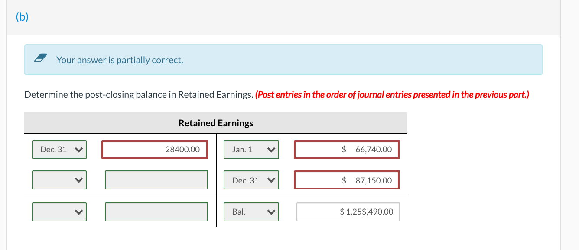Select the $66,740.00 credit amount field

point(347,149)
